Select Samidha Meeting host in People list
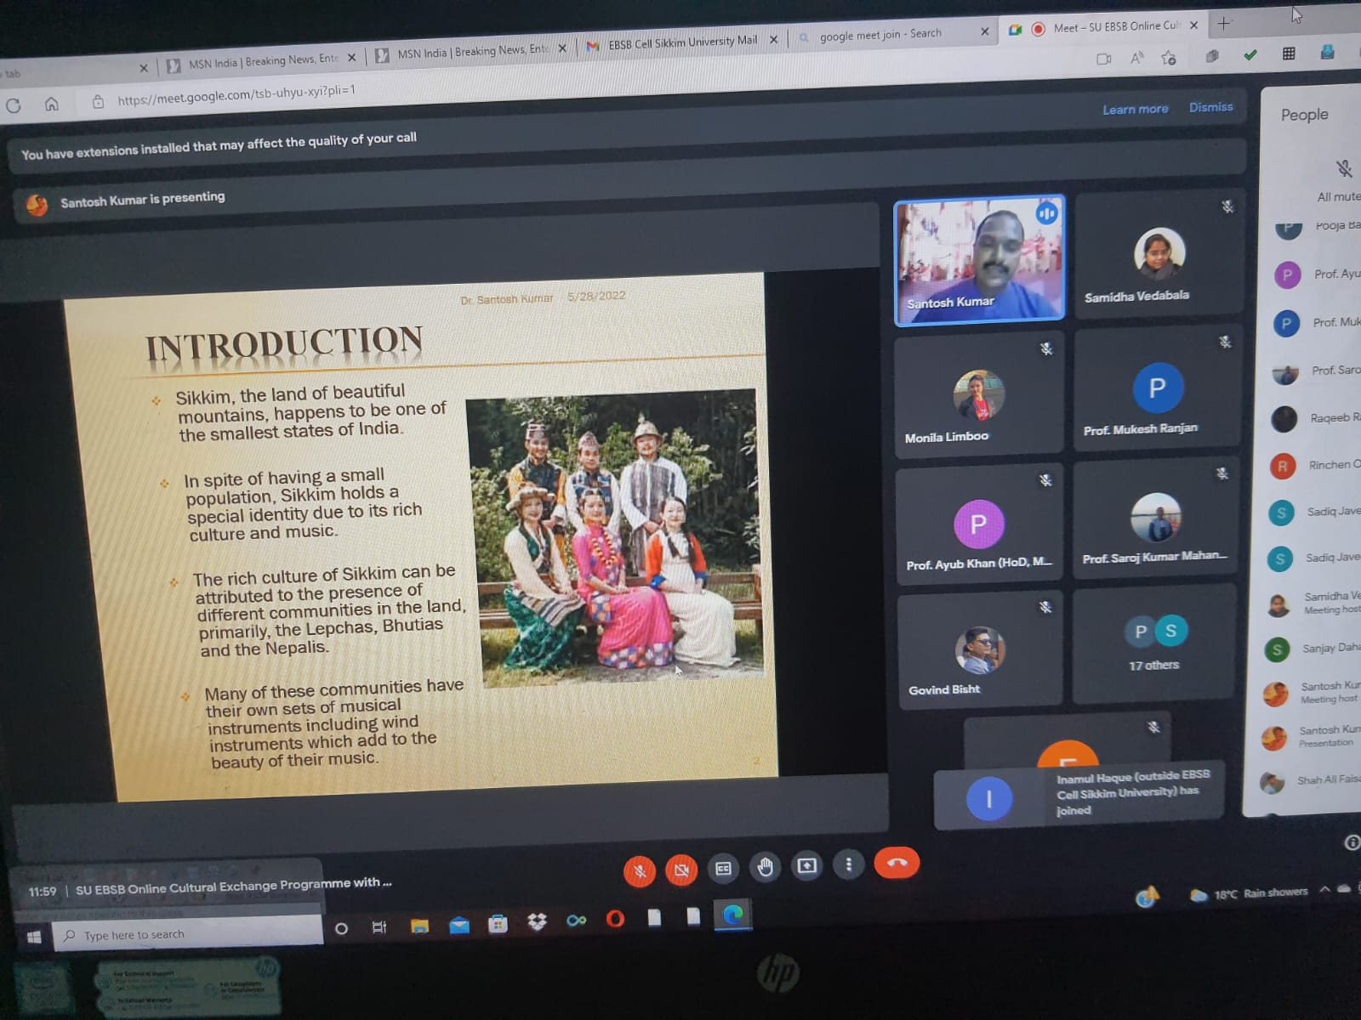Screen dimensions: 1361x1020 [1313, 603]
